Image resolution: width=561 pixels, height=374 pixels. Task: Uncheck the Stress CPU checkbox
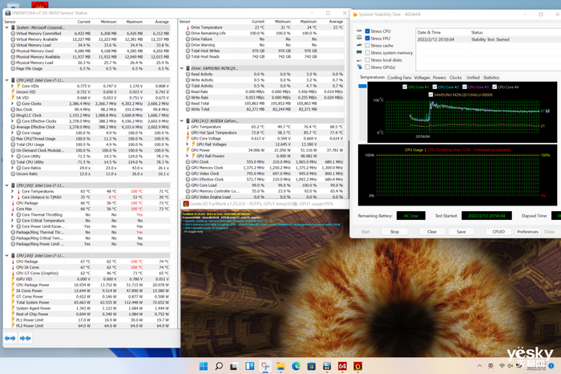tap(367, 31)
